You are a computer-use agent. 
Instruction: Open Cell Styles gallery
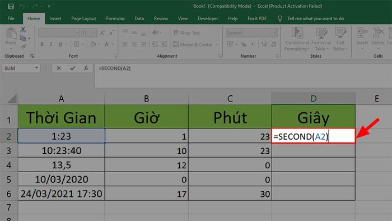[340, 39]
